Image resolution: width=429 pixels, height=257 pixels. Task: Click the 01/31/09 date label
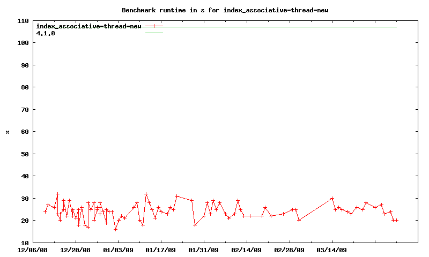click(204, 250)
